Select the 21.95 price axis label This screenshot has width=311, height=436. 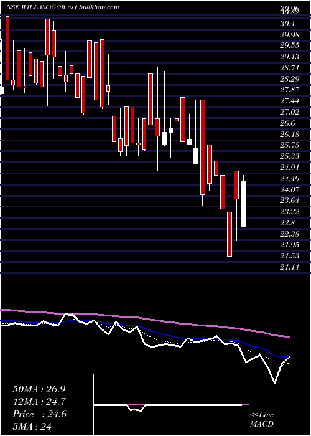pyautogui.click(x=290, y=245)
